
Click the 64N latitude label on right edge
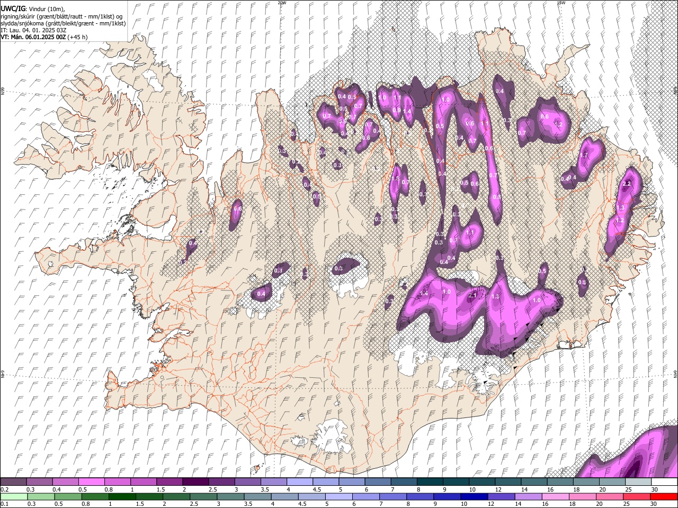point(675,373)
